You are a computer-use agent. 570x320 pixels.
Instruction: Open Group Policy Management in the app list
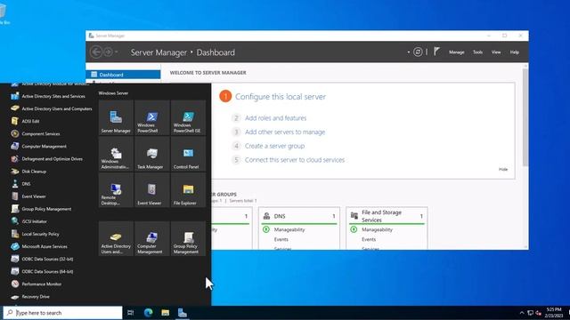[41, 209]
